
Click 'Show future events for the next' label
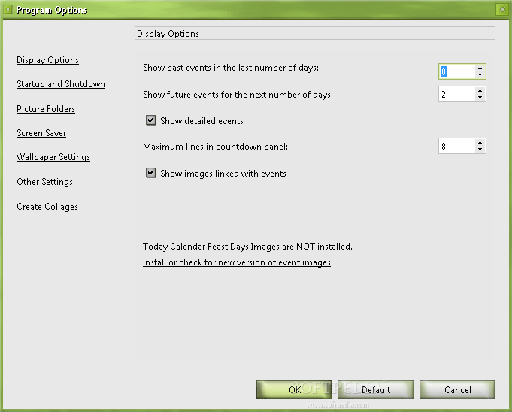coord(238,95)
